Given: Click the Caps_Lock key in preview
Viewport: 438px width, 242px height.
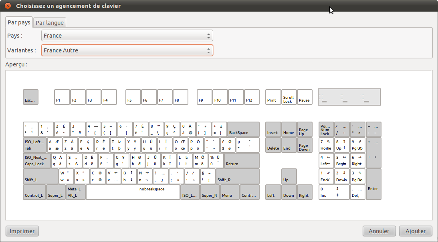Looking at the screenshot, I should pos(34,160).
